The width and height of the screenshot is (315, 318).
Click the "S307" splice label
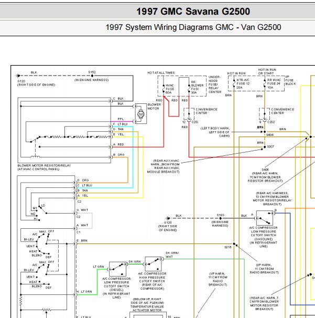[x=270, y=146]
